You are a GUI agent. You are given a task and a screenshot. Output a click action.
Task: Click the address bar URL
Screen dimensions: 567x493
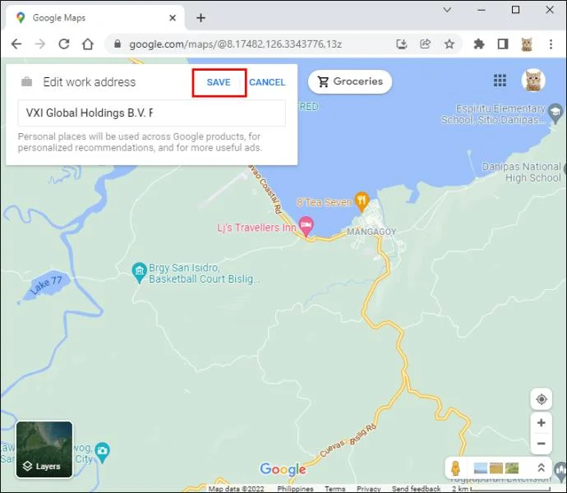pos(235,44)
